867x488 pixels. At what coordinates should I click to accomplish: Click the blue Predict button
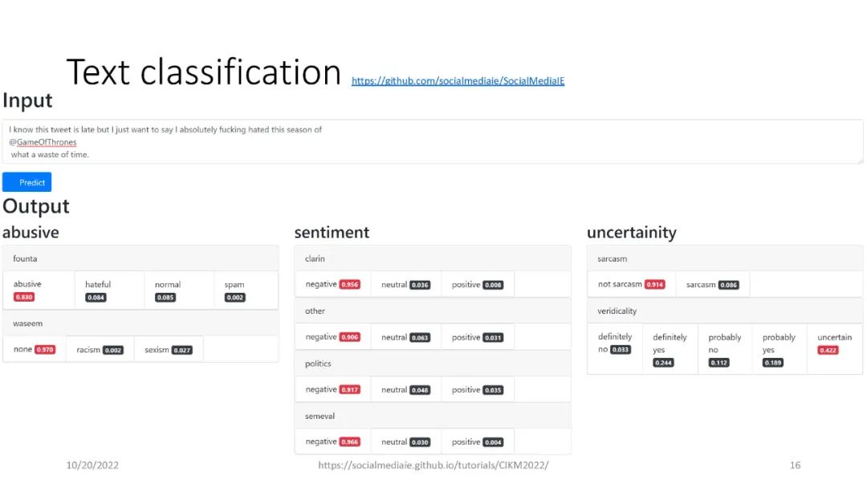[x=26, y=182]
